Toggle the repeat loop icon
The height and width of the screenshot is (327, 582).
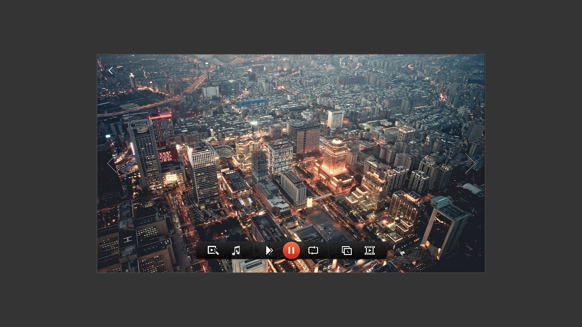[313, 250]
